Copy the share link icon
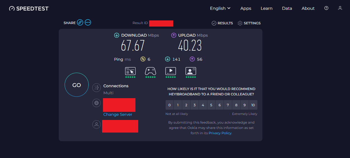 coord(80,22)
